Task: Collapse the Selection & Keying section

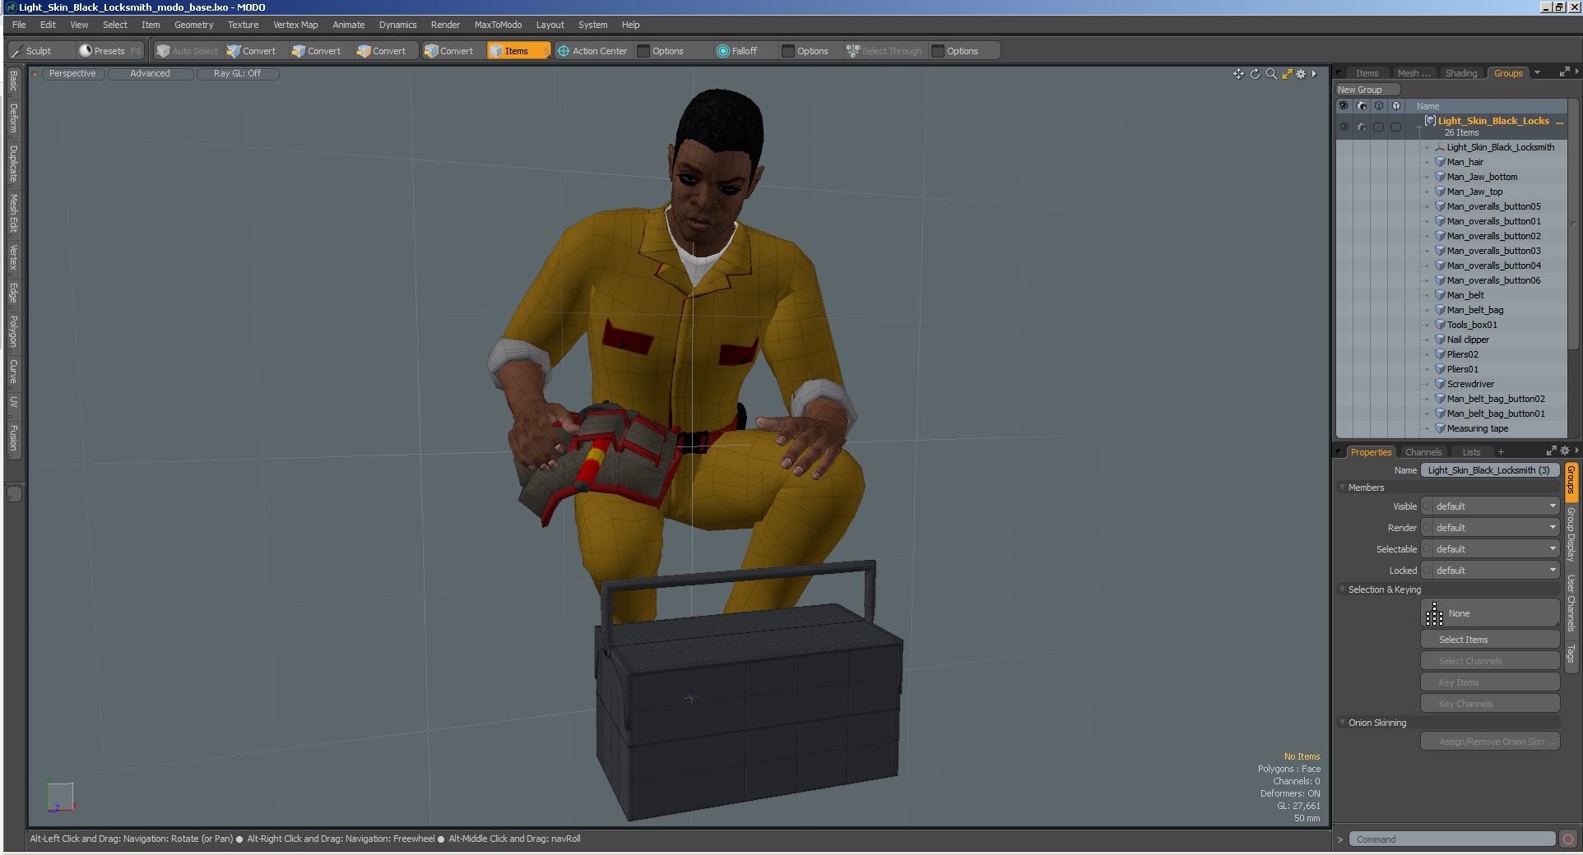Action: coord(1343,589)
